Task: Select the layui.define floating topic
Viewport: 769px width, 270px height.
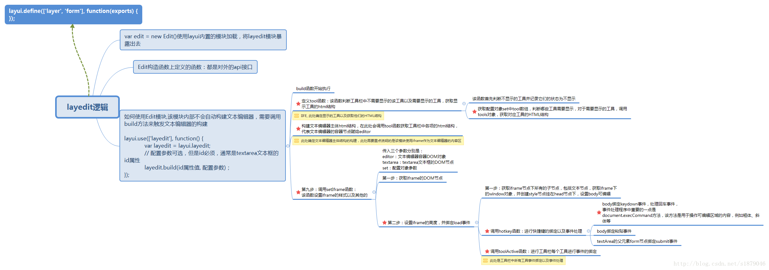Action: [74, 15]
